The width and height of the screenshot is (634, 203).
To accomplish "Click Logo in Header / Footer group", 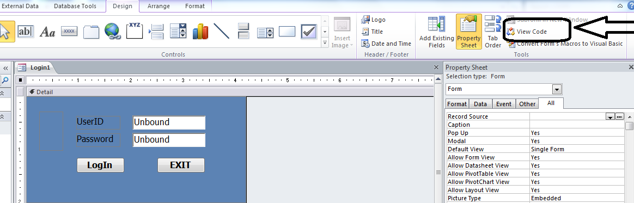I will [374, 20].
